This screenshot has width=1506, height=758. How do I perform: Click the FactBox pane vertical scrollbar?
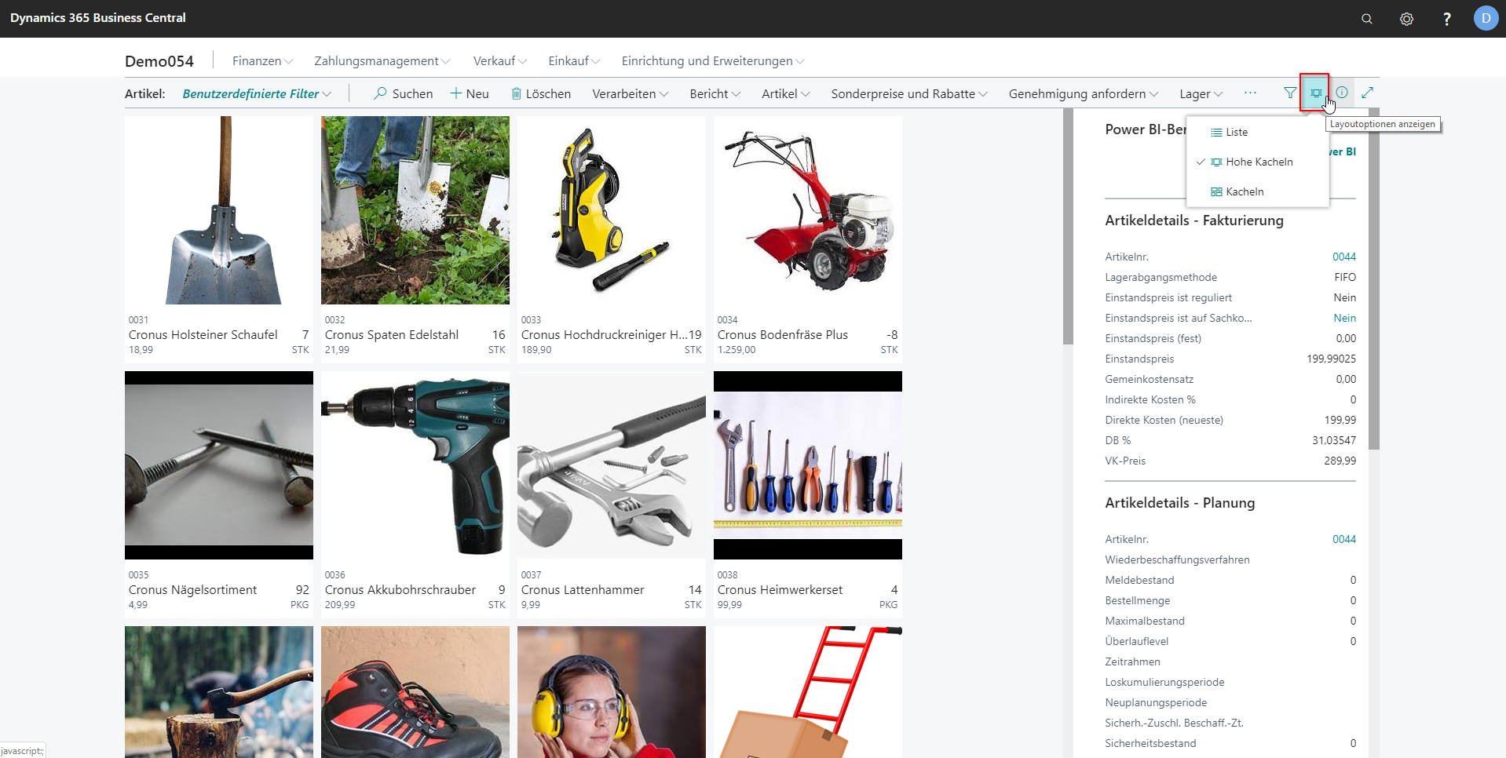click(x=1374, y=279)
